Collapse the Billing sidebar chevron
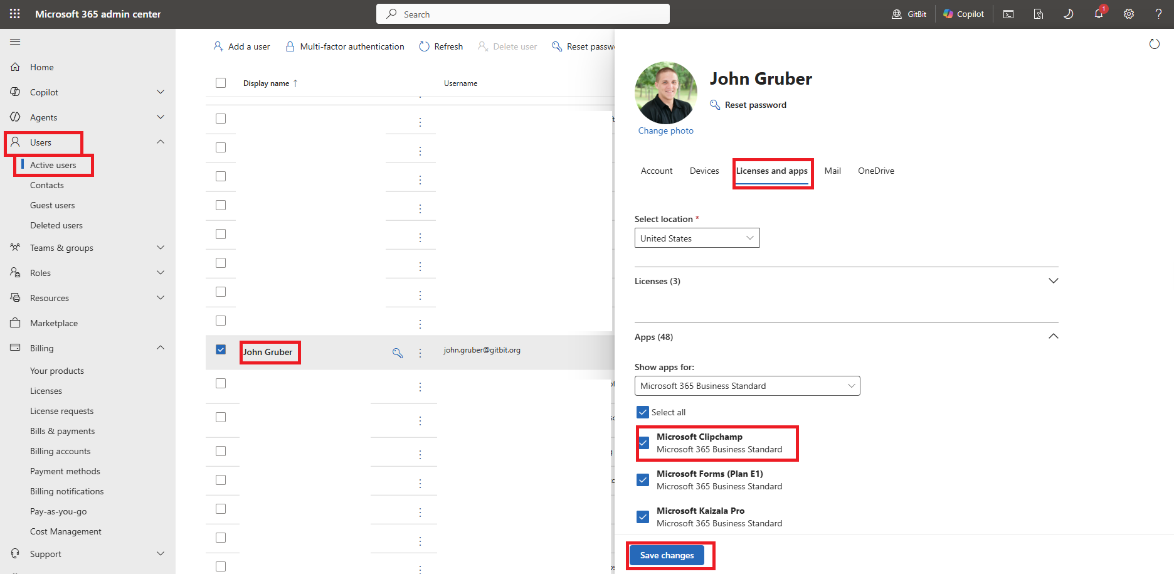This screenshot has height=574, width=1174. 161,348
